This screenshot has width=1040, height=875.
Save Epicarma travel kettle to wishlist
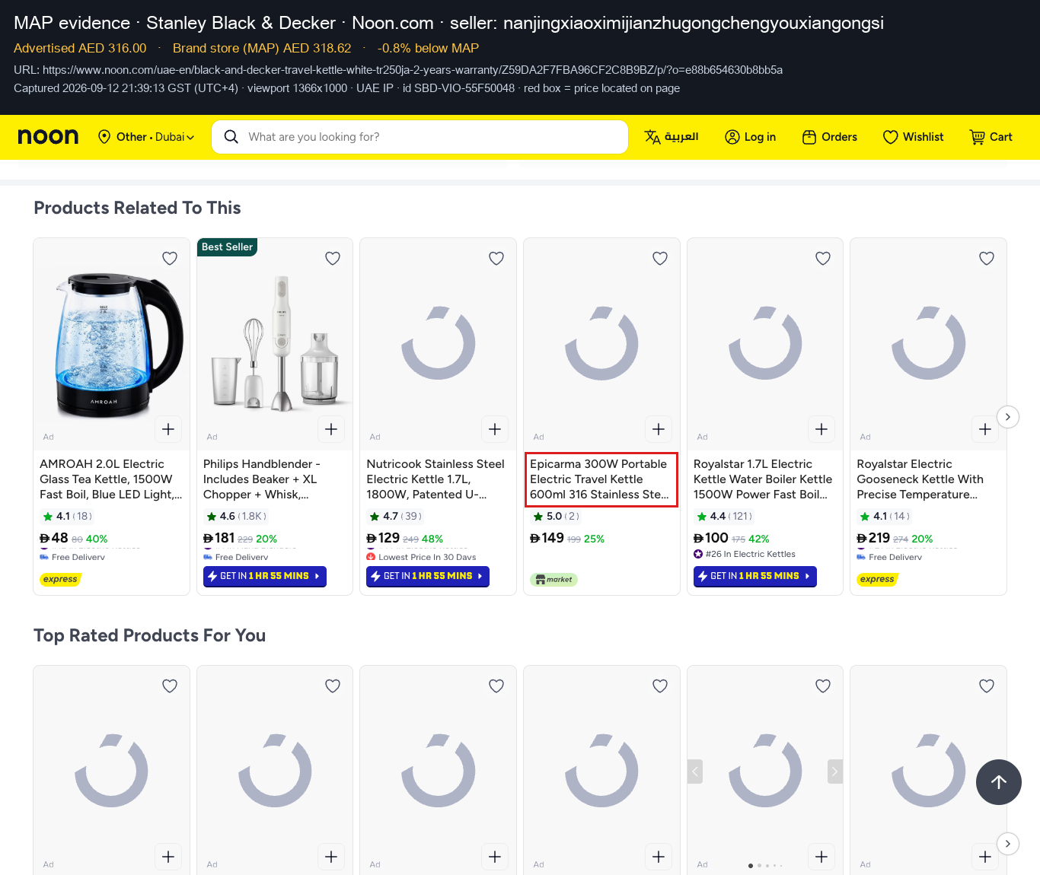point(660,259)
